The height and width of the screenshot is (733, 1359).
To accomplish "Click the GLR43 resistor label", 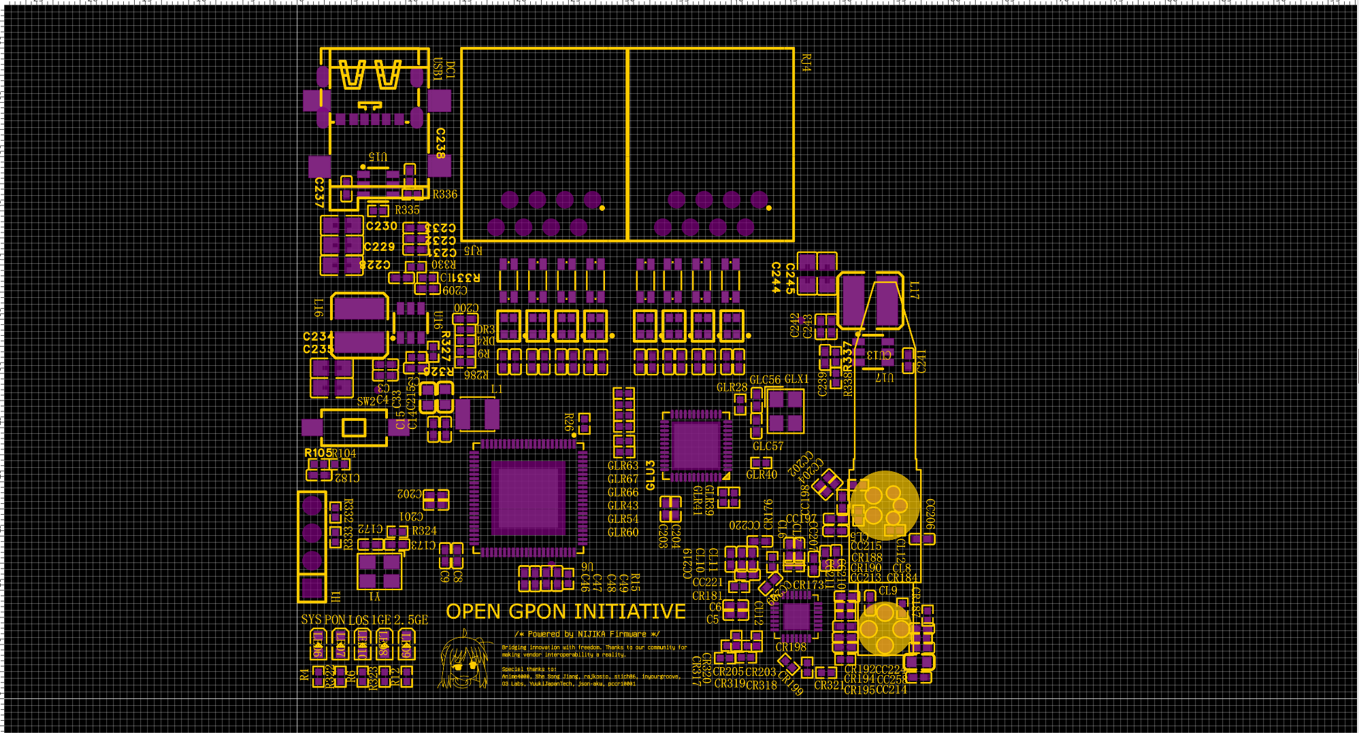I will click(623, 506).
